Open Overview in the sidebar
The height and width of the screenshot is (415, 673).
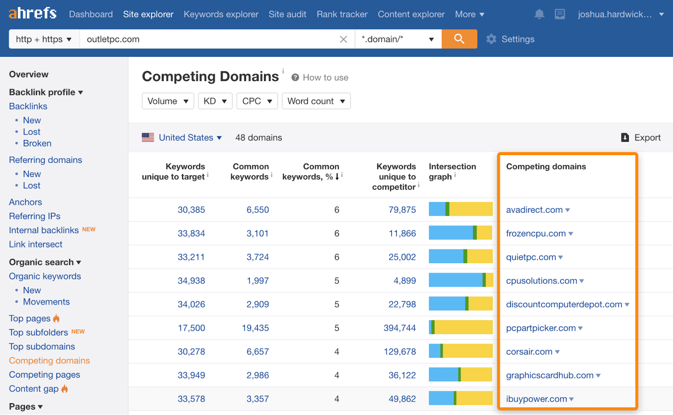[x=29, y=74]
